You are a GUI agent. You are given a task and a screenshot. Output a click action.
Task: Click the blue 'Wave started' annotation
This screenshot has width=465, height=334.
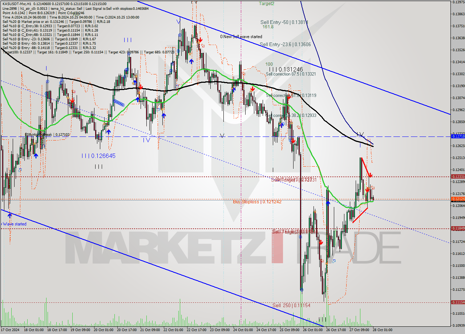click(x=15, y=224)
